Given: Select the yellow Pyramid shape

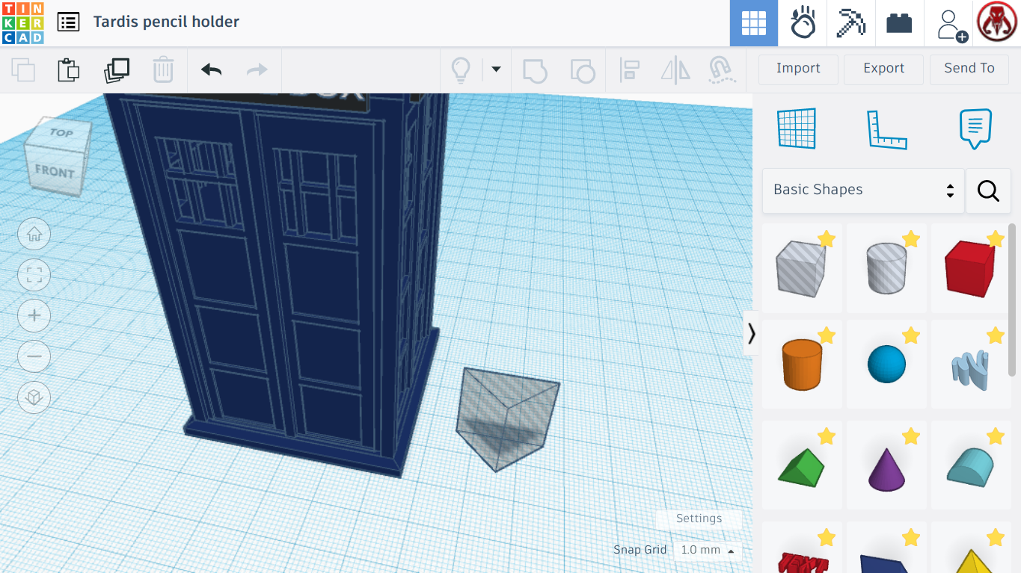Looking at the screenshot, I should click(x=969, y=549).
